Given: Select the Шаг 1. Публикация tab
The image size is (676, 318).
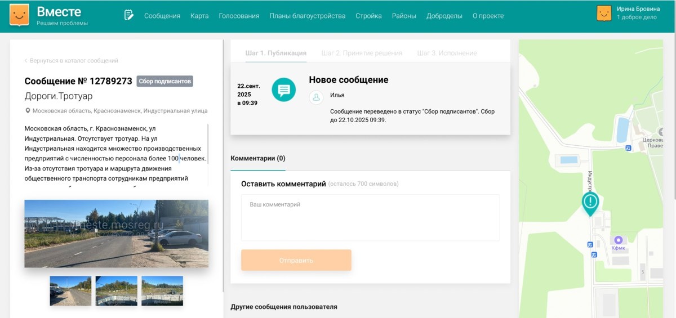Looking at the screenshot, I should point(276,53).
